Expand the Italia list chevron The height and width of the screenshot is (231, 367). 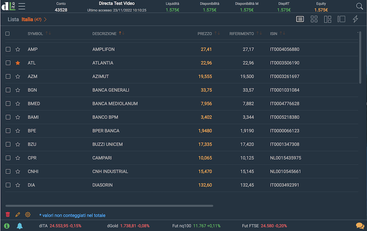pyautogui.click(x=45, y=19)
